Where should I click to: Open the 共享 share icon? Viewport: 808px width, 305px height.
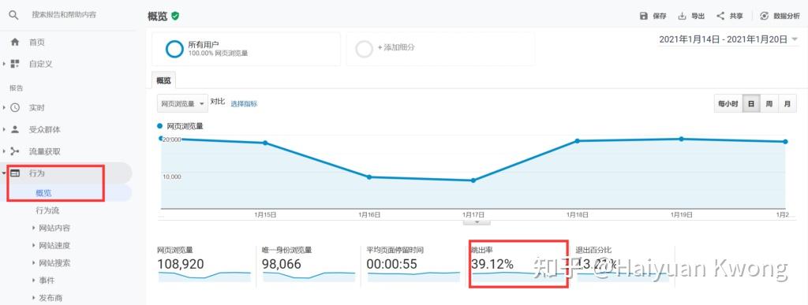point(720,16)
